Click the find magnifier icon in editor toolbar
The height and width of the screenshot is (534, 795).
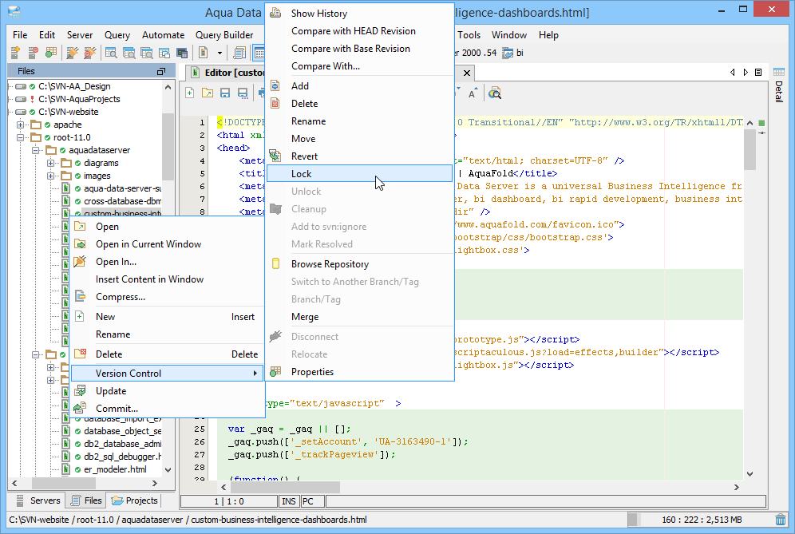click(x=494, y=93)
